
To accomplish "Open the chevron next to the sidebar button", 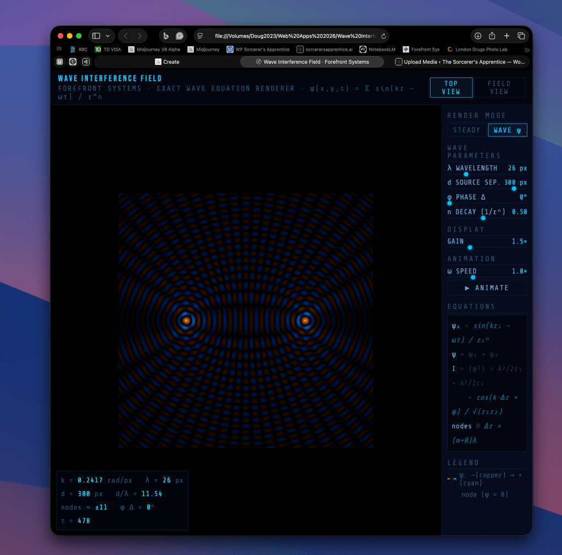I will point(108,35).
